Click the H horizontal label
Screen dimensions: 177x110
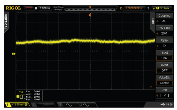[x=36, y=8]
